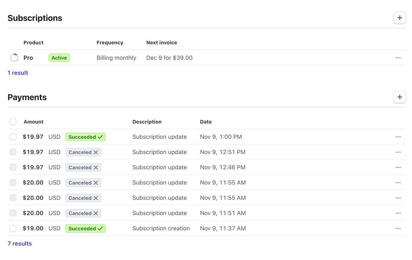Click the '1 result' subscriptions link
This screenshot has height=260, width=412.
18,73
